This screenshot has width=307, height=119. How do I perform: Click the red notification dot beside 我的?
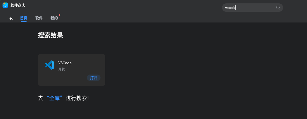(x=59, y=15)
